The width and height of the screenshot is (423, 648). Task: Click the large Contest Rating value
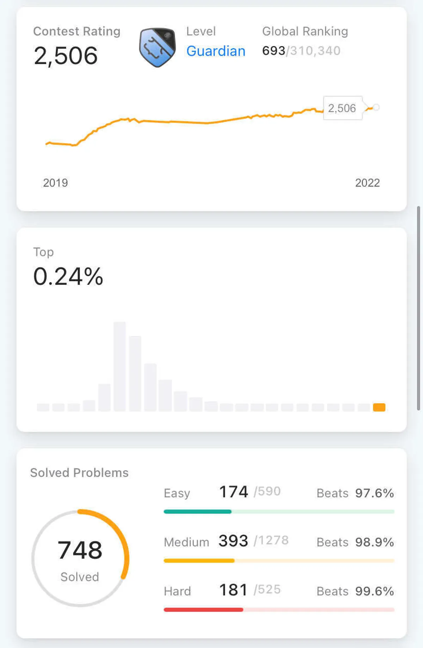coord(66,56)
